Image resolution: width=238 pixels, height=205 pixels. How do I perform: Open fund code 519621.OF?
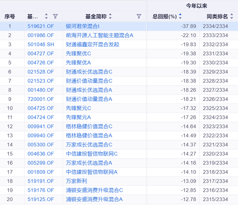coord(40,26)
